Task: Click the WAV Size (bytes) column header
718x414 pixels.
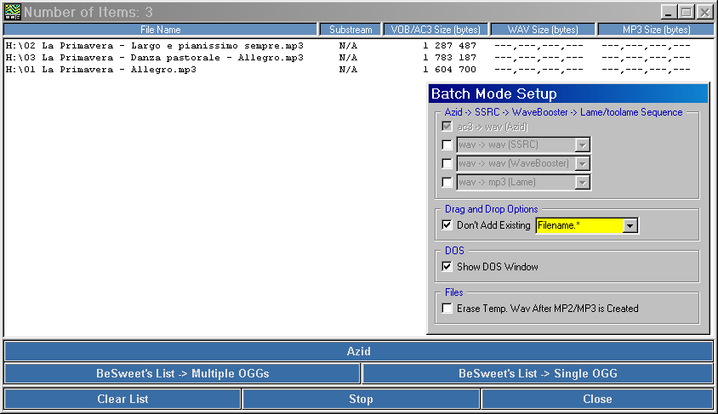Action: tap(543, 30)
